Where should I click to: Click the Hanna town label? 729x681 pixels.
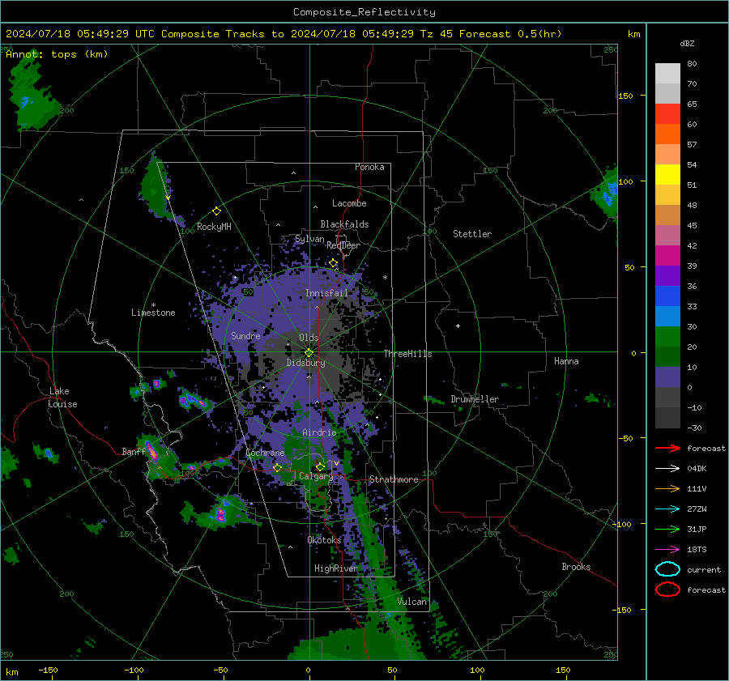point(566,361)
